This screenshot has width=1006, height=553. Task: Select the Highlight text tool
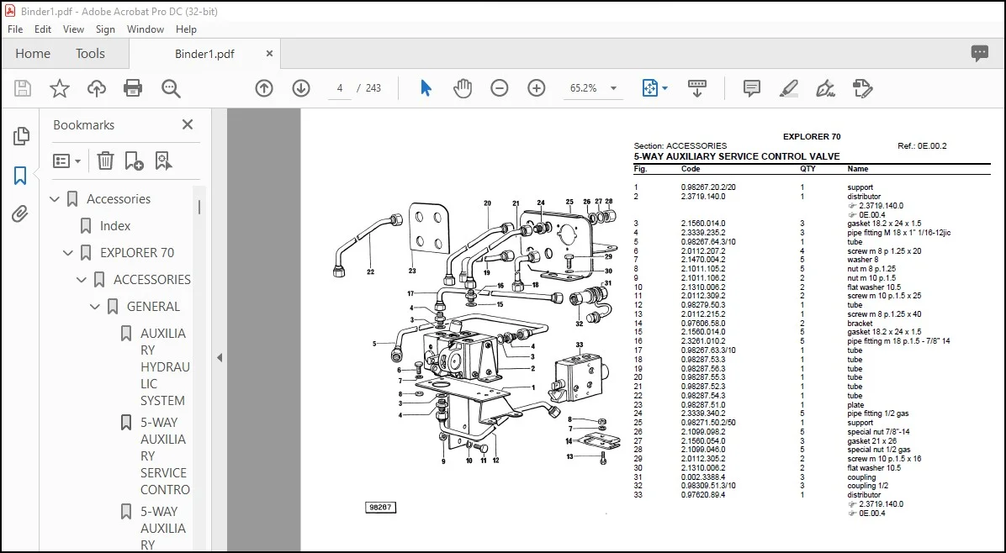pyautogui.click(x=788, y=88)
